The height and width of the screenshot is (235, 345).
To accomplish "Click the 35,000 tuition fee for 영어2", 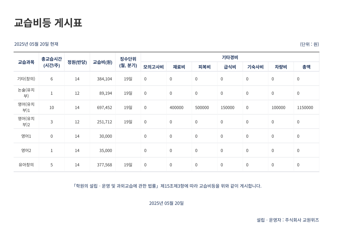I will click(x=105, y=150).
